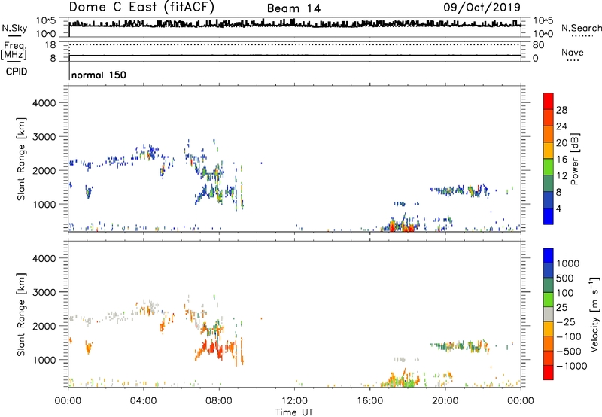Click the "16" label on the power scale

[x=561, y=160]
